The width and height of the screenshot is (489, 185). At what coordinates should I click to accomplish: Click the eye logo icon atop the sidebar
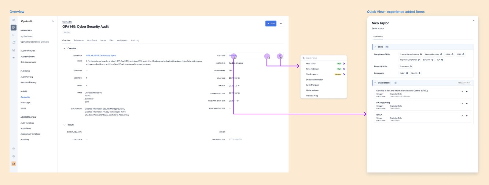click(13, 20)
